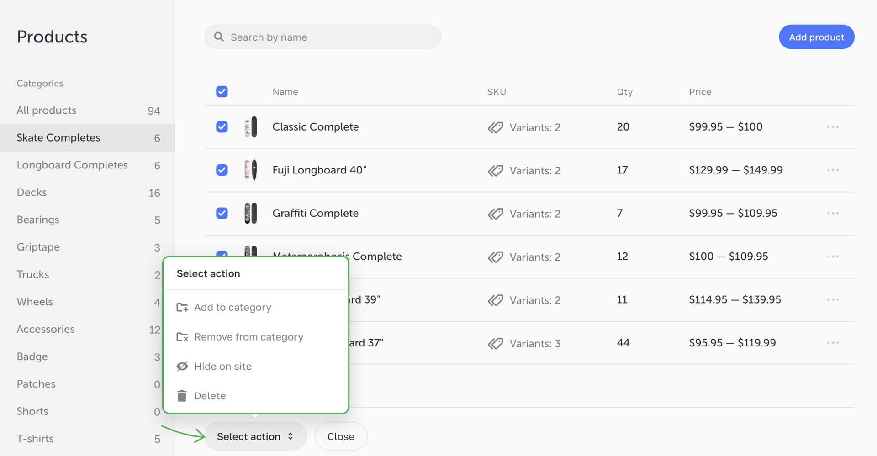Click the Close button
Screen dimensions: 877x456
341,436
